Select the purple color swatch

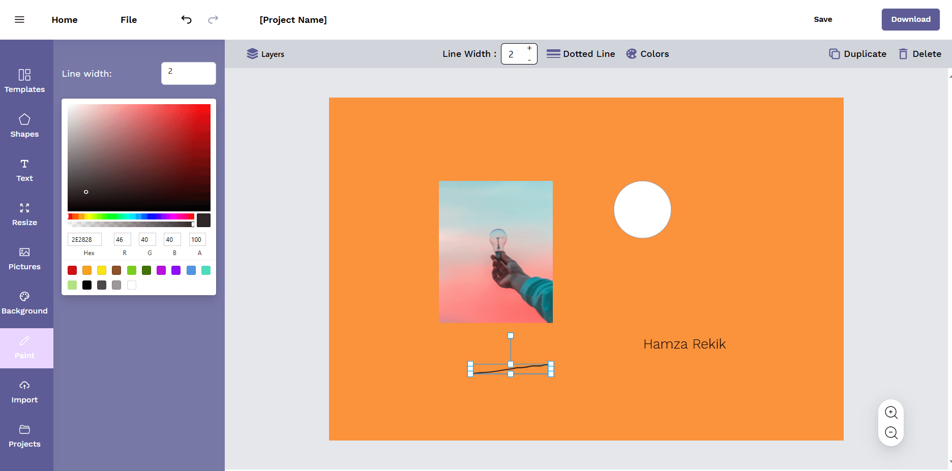176,270
